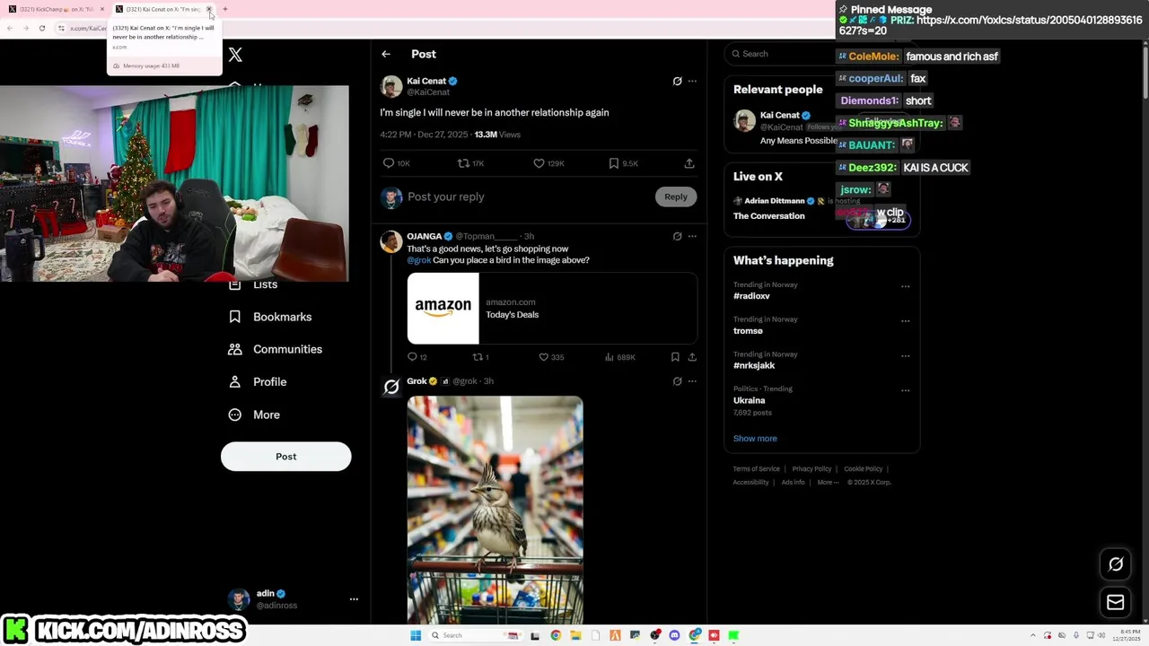Open the floating Messages envelope button
Viewport: 1149px width, 646px height.
pos(1116,603)
